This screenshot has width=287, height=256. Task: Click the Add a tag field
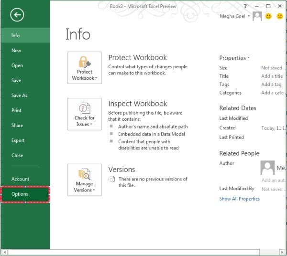(x=271, y=85)
